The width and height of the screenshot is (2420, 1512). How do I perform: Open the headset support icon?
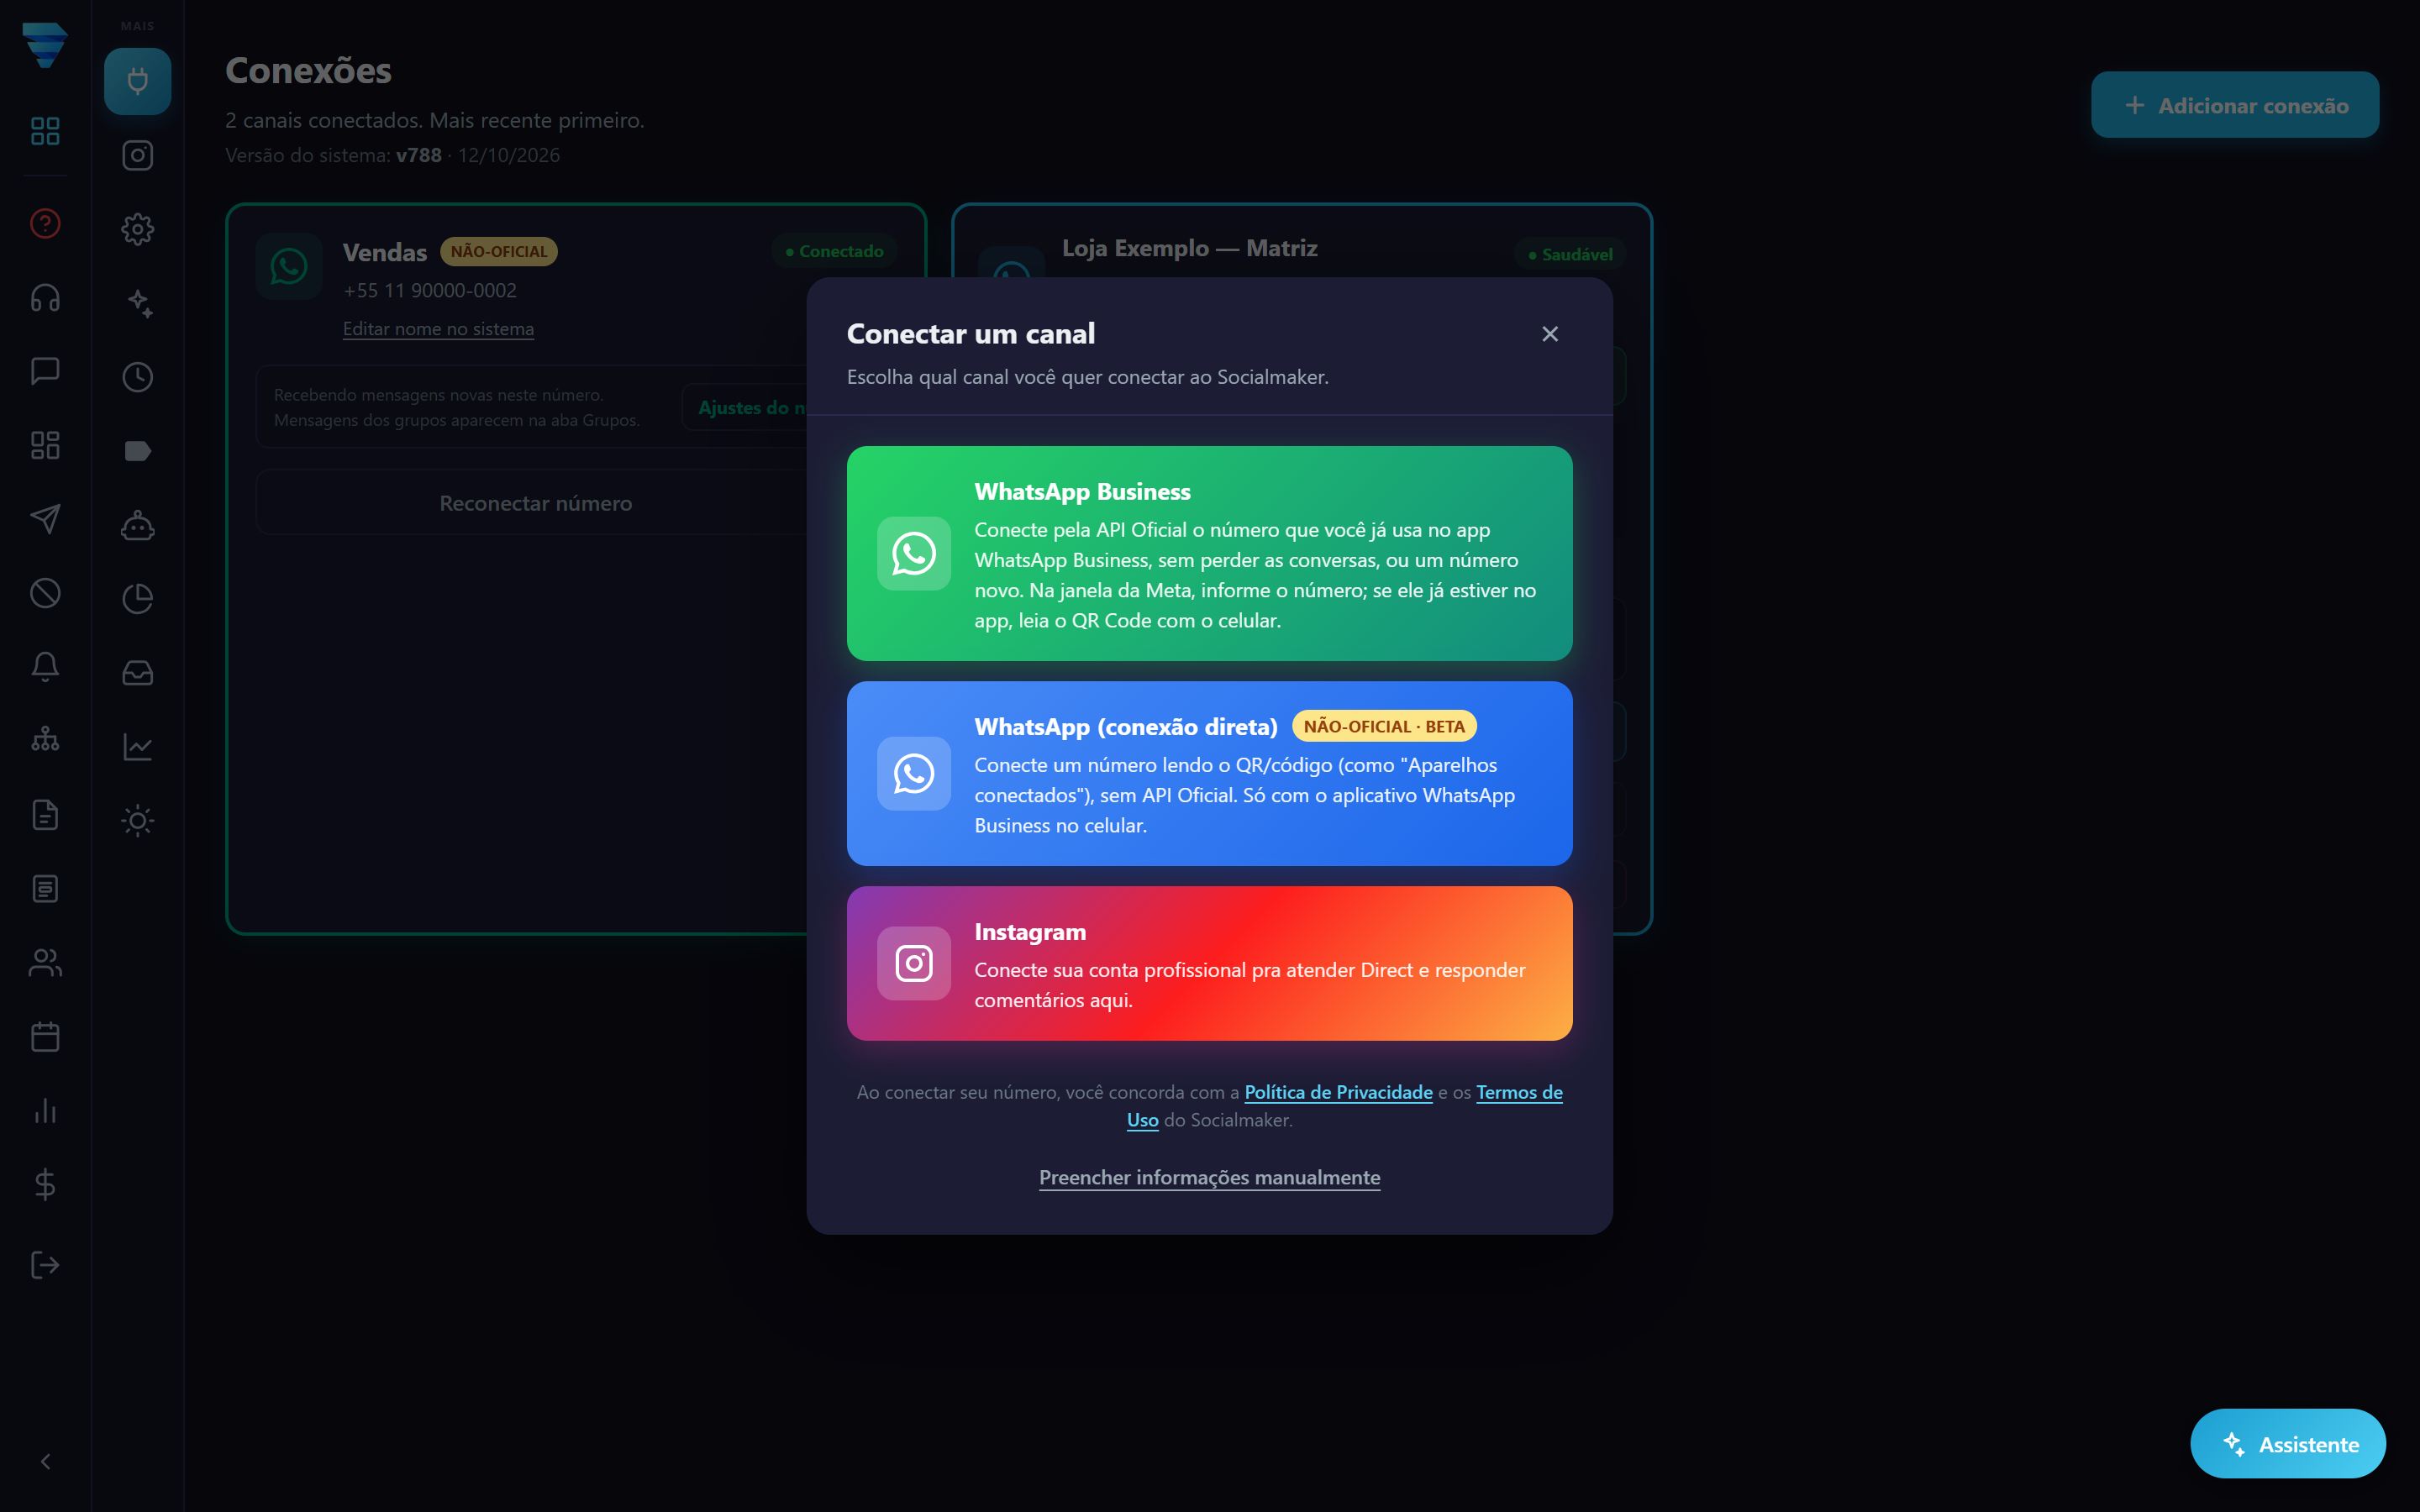click(x=45, y=297)
